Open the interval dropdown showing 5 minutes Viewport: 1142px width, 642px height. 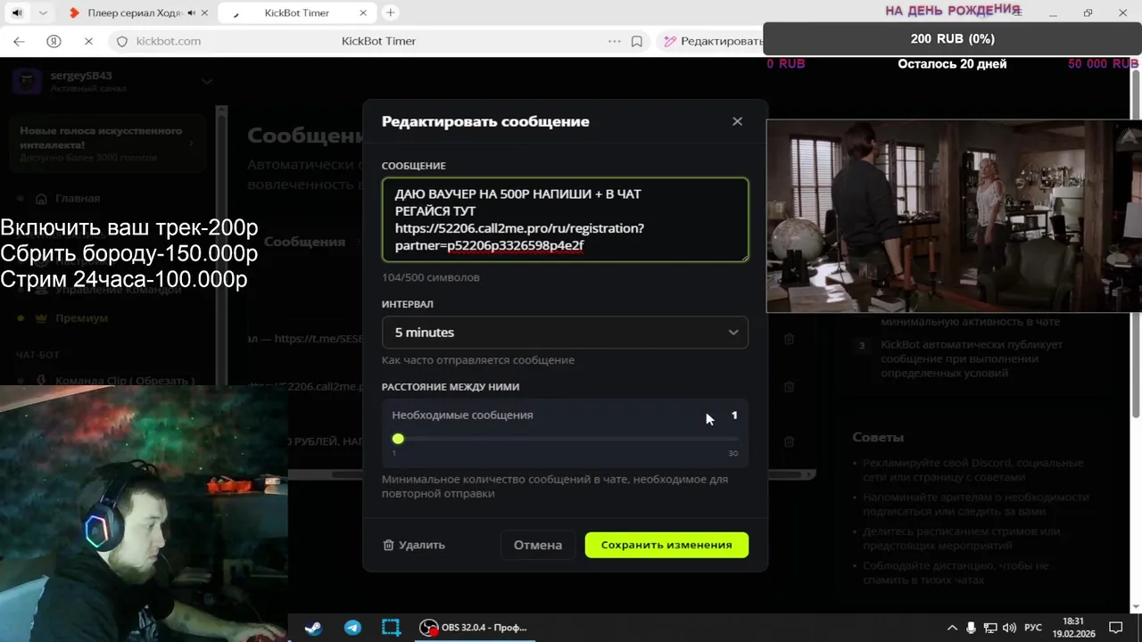(x=565, y=332)
